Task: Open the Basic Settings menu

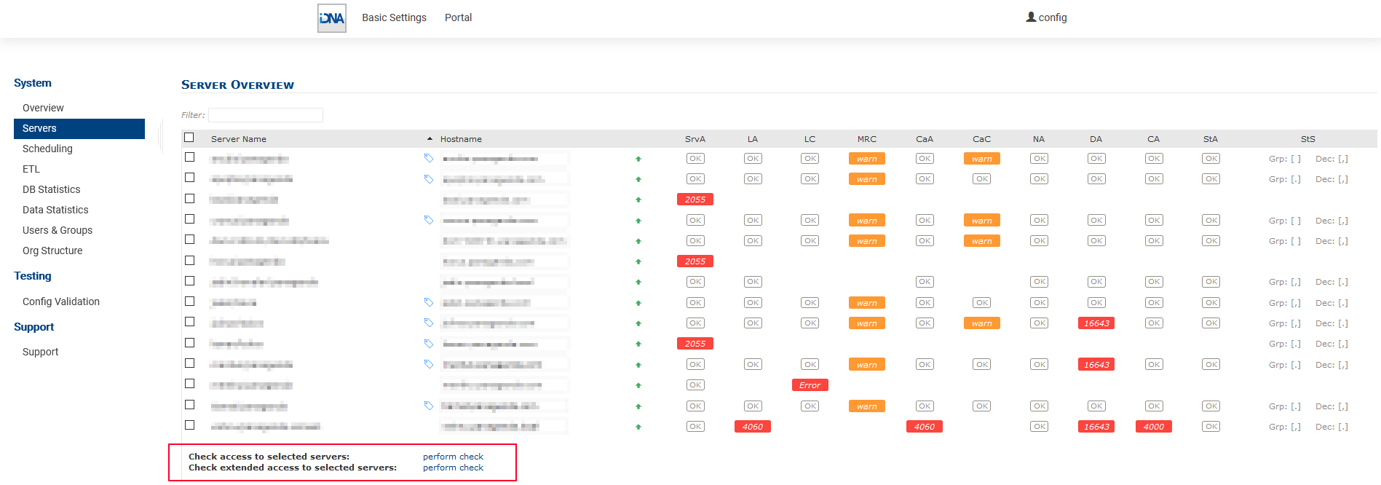Action: pyautogui.click(x=394, y=17)
